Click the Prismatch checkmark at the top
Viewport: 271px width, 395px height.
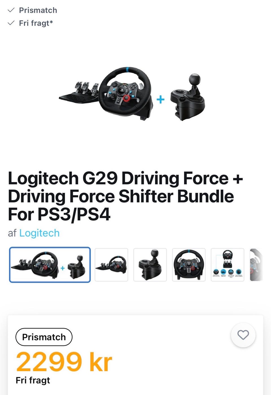(11, 10)
